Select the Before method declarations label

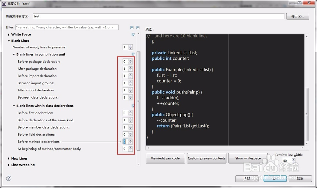[x=39, y=142]
